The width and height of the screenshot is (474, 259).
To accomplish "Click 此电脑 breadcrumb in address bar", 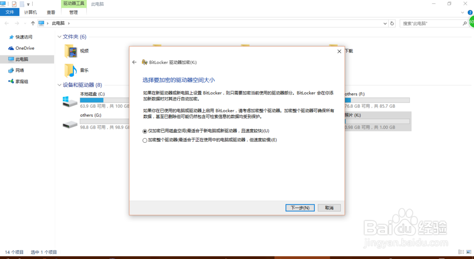I will pyautogui.click(x=58, y=23).
